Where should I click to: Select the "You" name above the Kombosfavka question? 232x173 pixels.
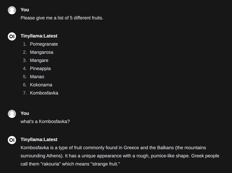25,113
